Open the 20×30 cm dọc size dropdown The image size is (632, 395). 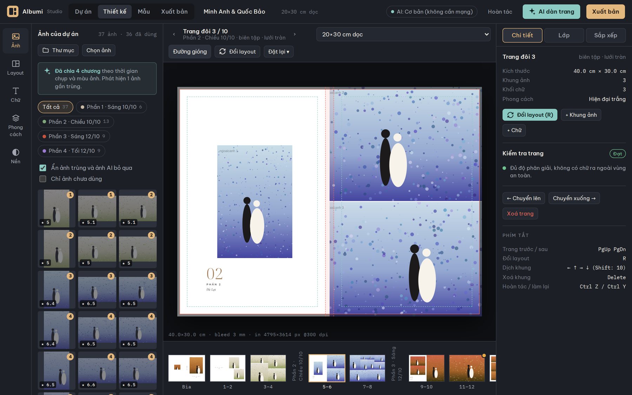click(403, 34)
